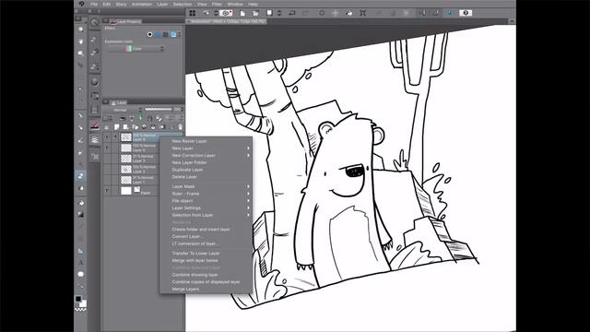Switch to the Layer Property tab

pyautogui.click(x=125, y=21)
